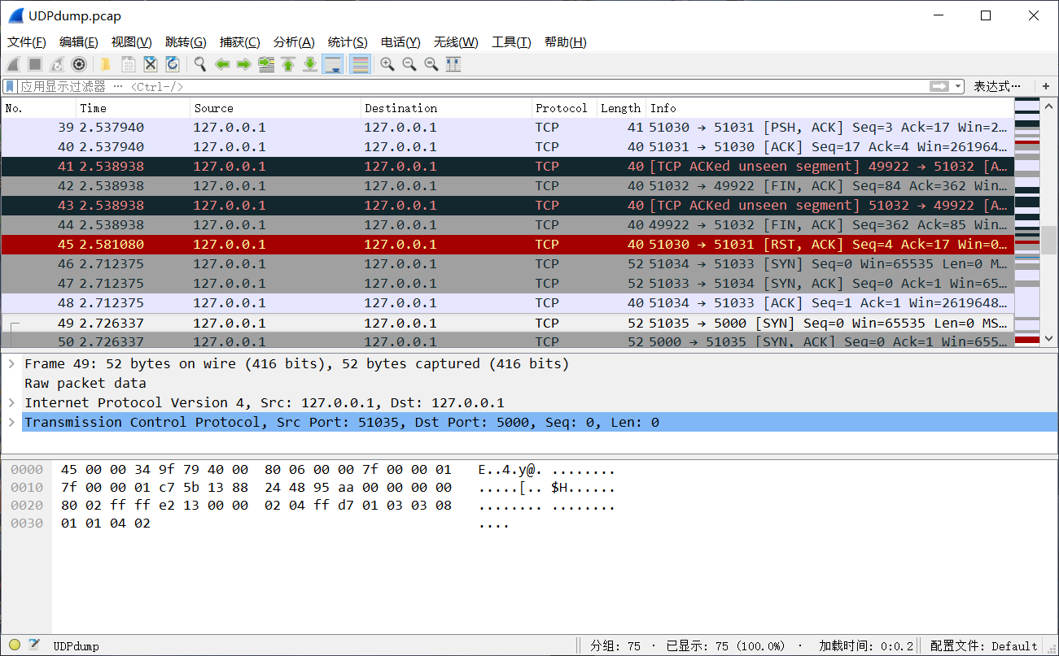Click the zoom in magnifier icon
This screenshot has height=656, width=1059.
pyautogui.click(x=387, y=64)
